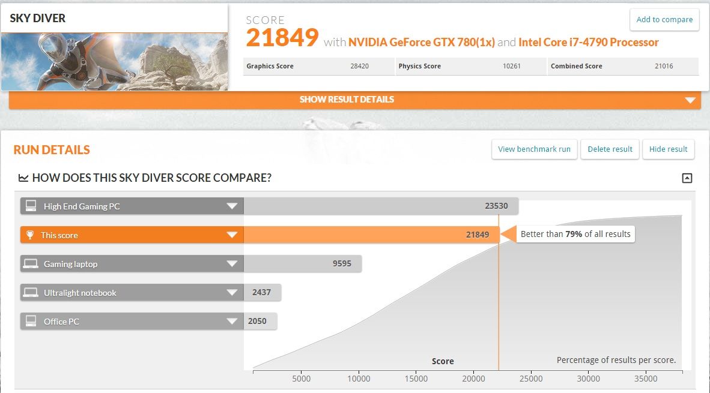The image size is (710, 393).
Task: Click Hide result
Action: 669,149
